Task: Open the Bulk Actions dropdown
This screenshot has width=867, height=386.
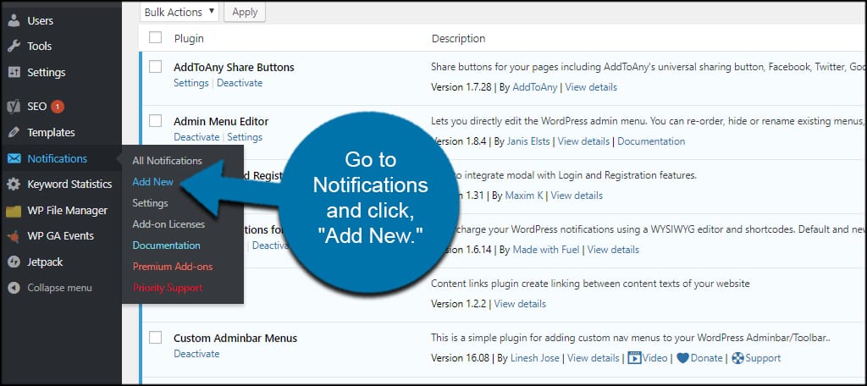Action: tap(179, 12)
